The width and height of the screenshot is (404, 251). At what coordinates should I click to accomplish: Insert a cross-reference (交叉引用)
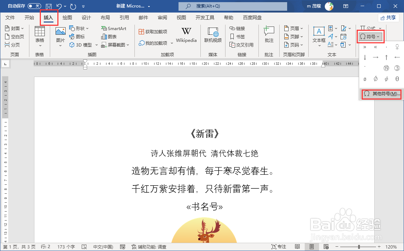241,45
